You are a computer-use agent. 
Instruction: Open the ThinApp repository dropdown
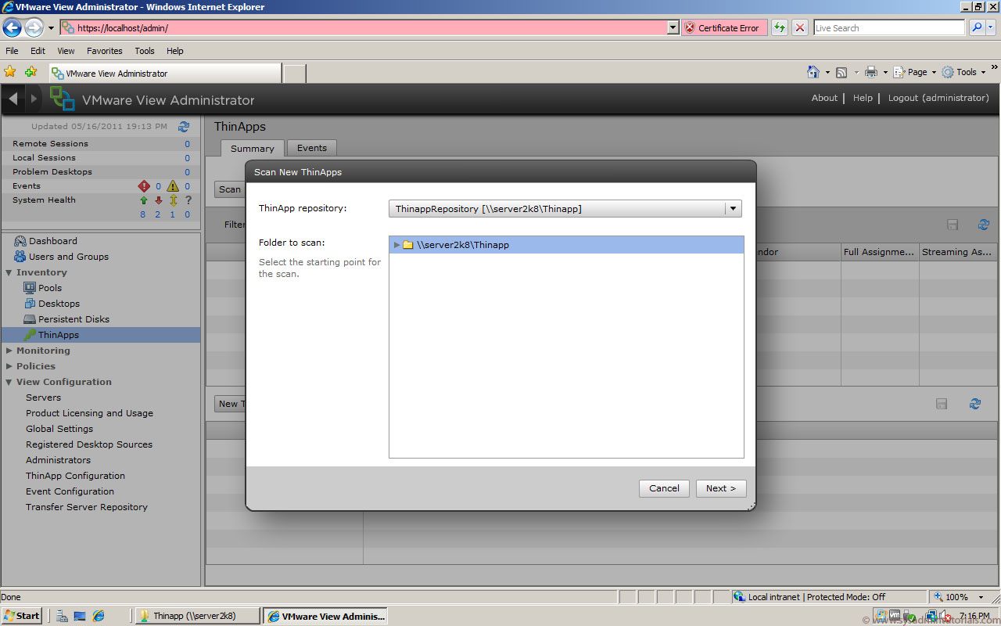click(733, 209)
